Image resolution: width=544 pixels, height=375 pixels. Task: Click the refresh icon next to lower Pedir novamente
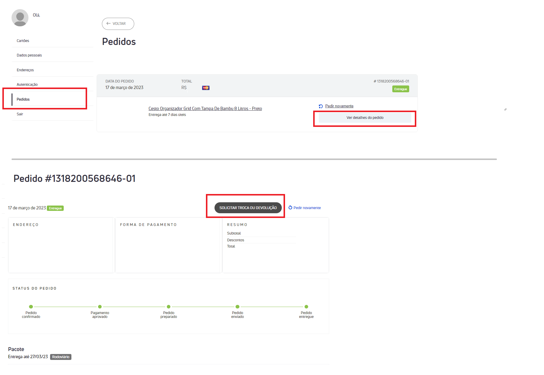[290, 208]
